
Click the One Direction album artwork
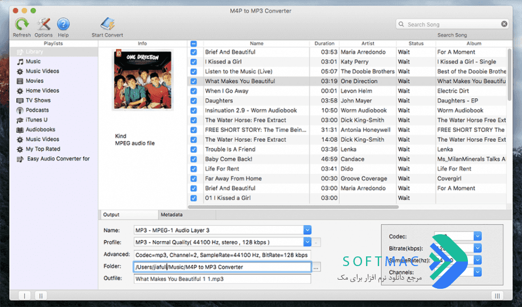click(143, 80)
